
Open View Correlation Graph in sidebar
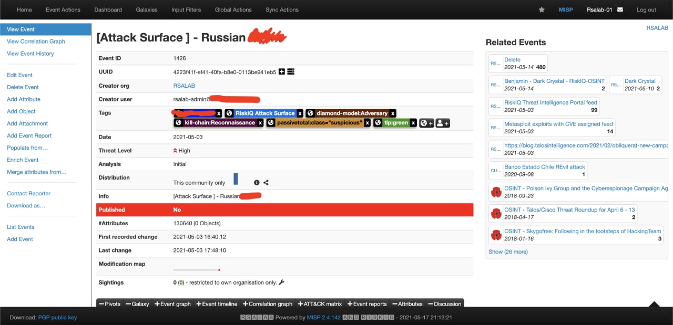coord(36,41)
